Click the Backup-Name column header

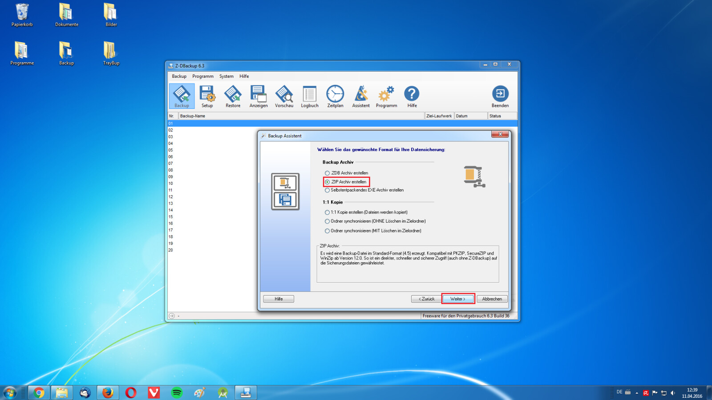point(301,116)
